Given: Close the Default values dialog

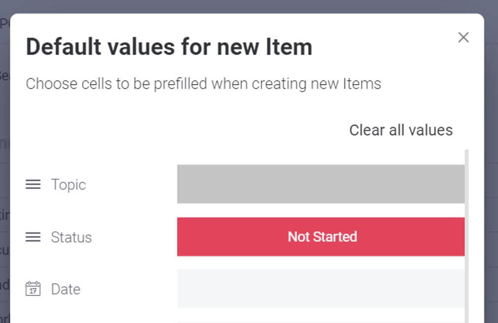Looking at the screenshot, I should click(x=463, y=37).
